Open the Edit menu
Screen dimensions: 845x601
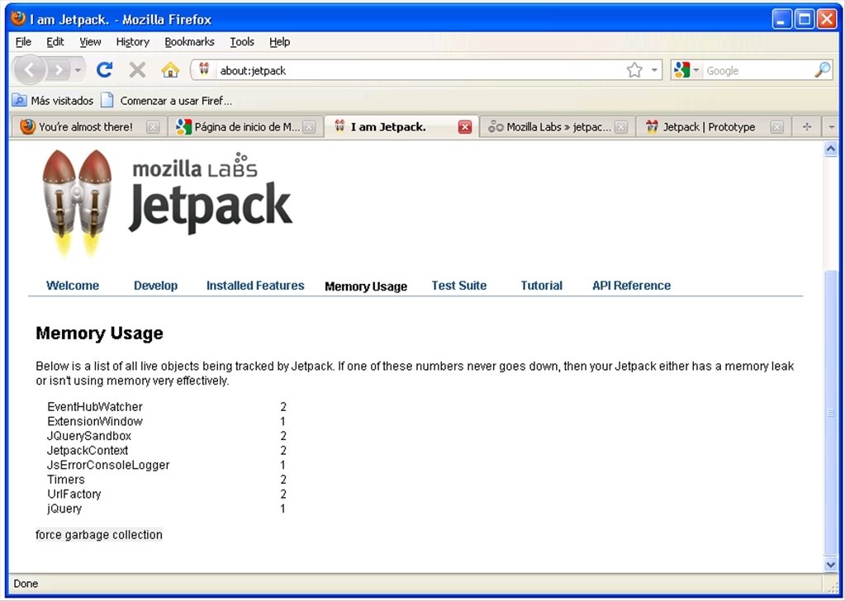click(55, 41)
